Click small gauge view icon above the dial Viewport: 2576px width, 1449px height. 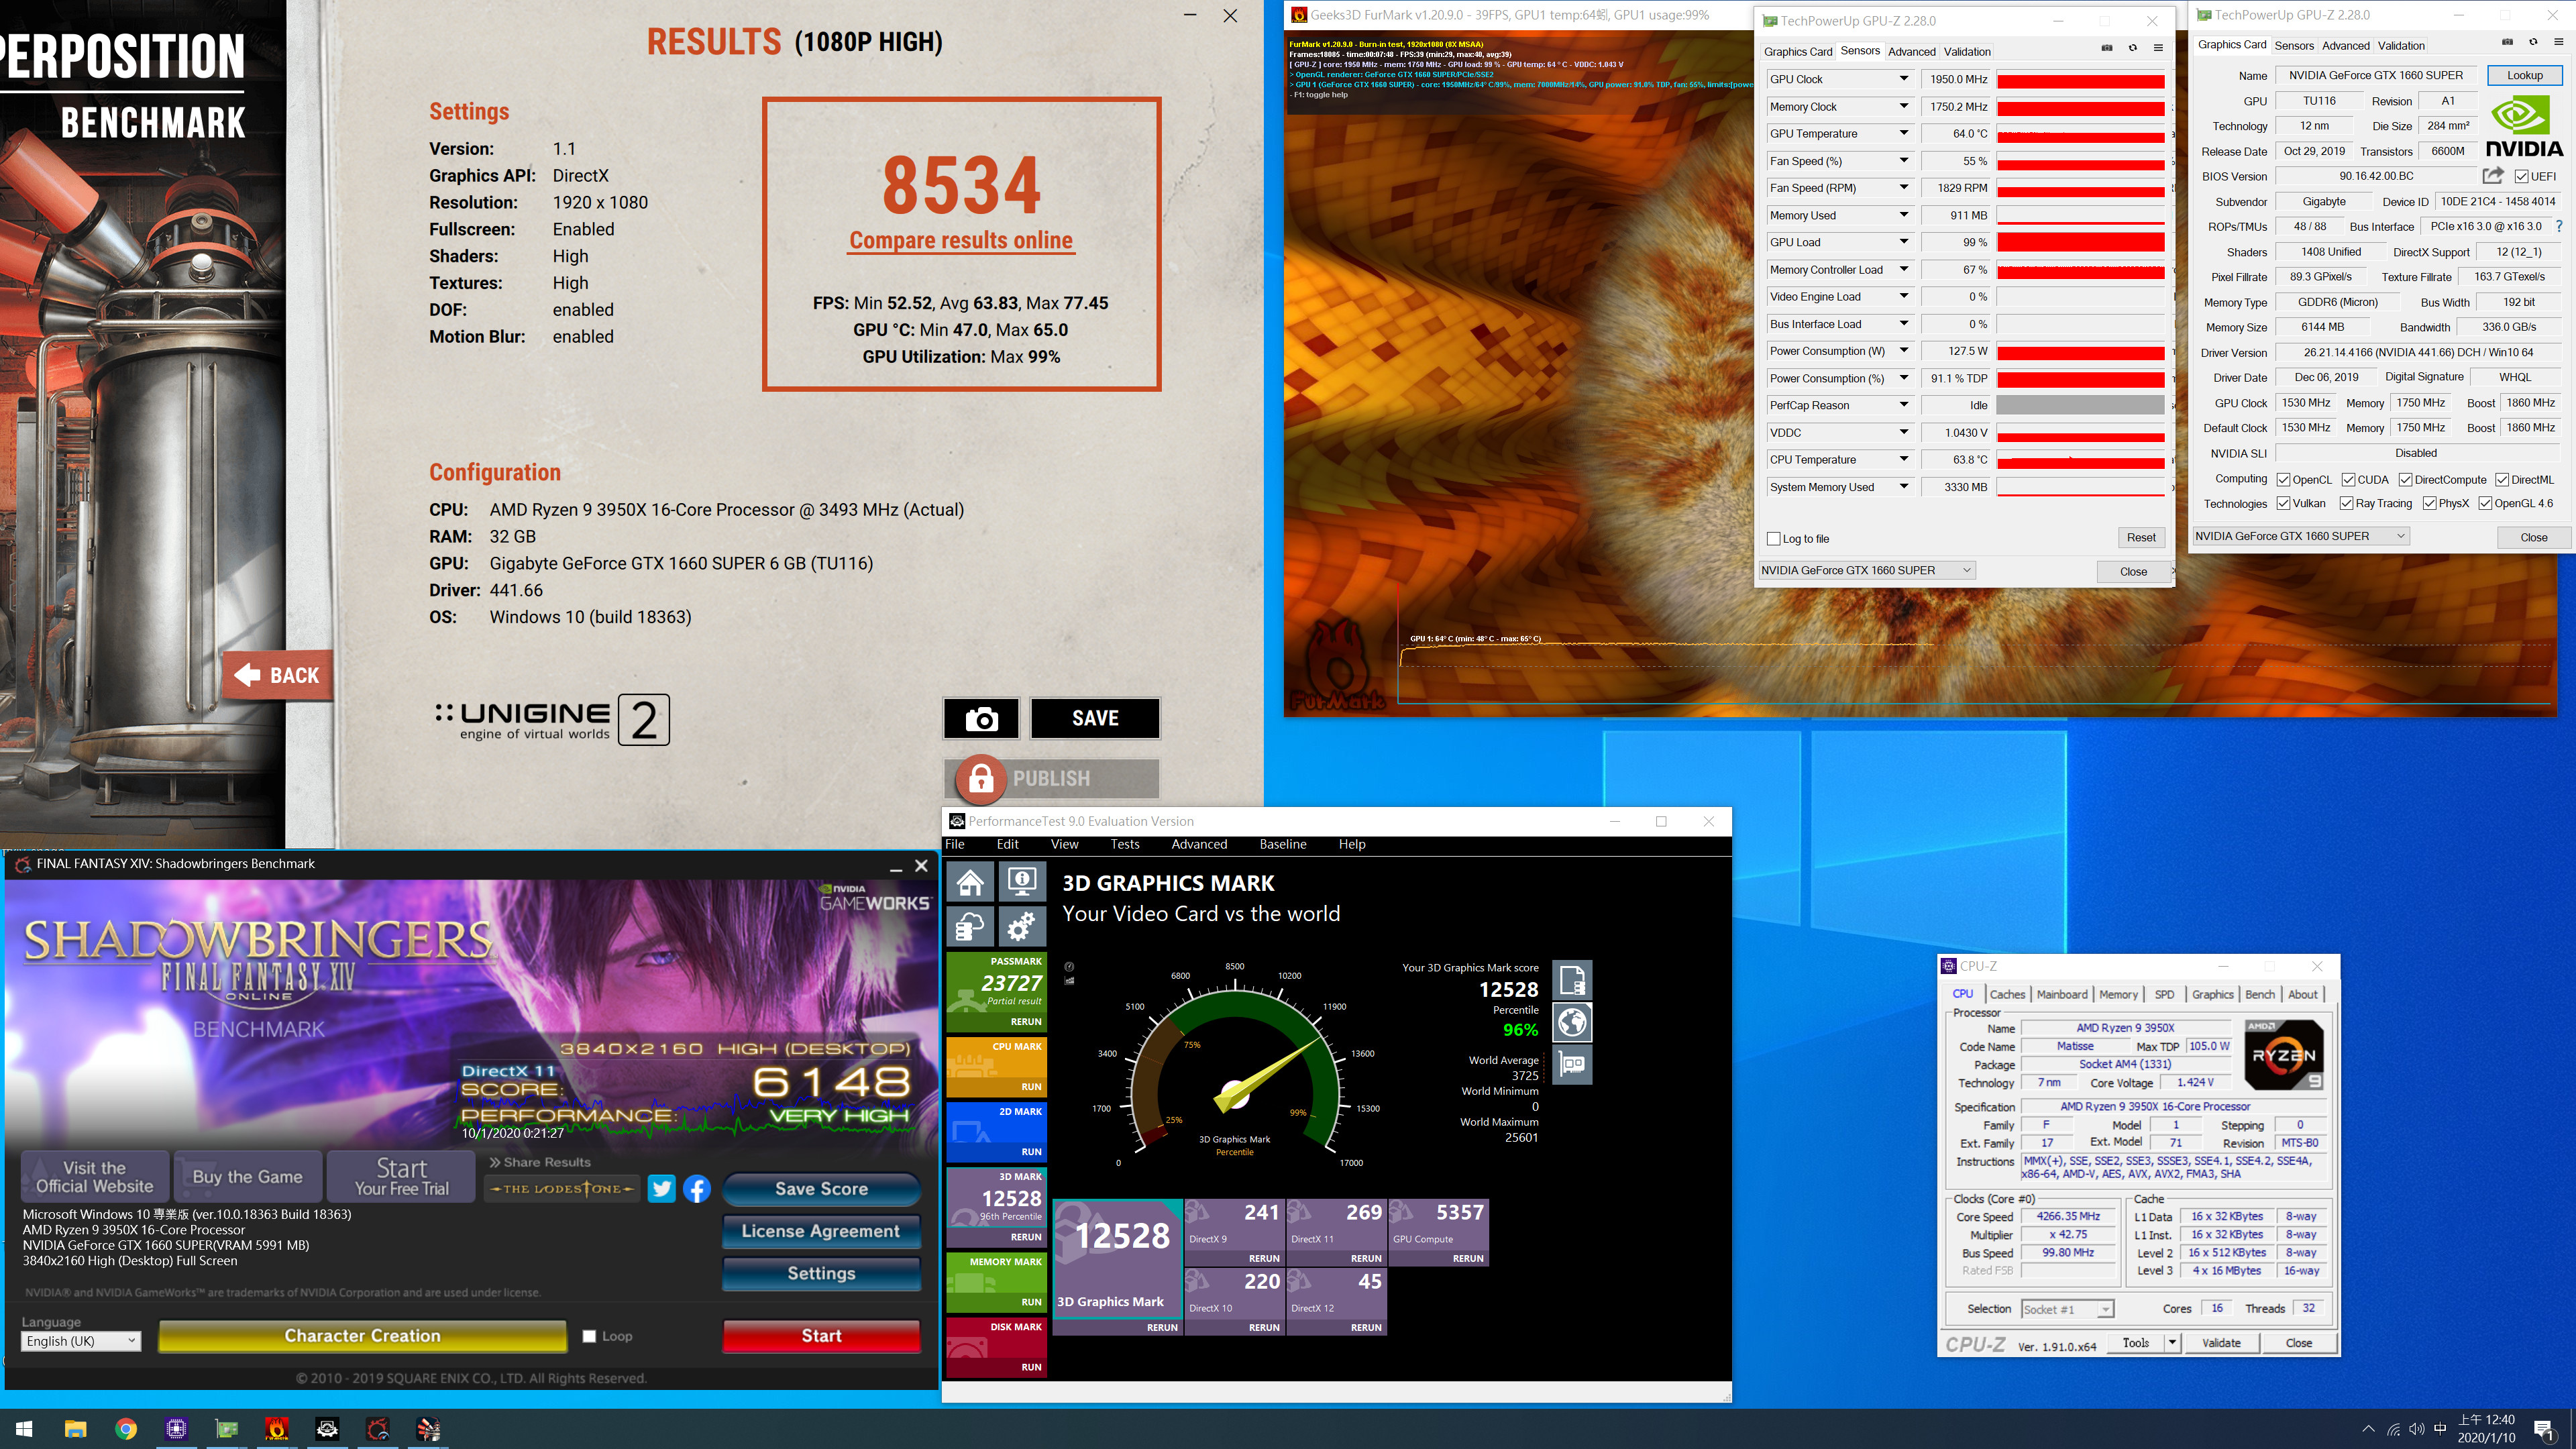(x=1069, y=967)
